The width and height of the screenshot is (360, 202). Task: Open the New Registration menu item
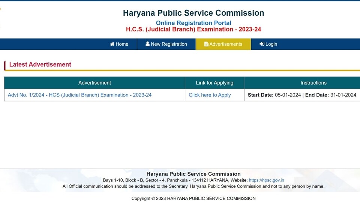click(x=166, y=44)
